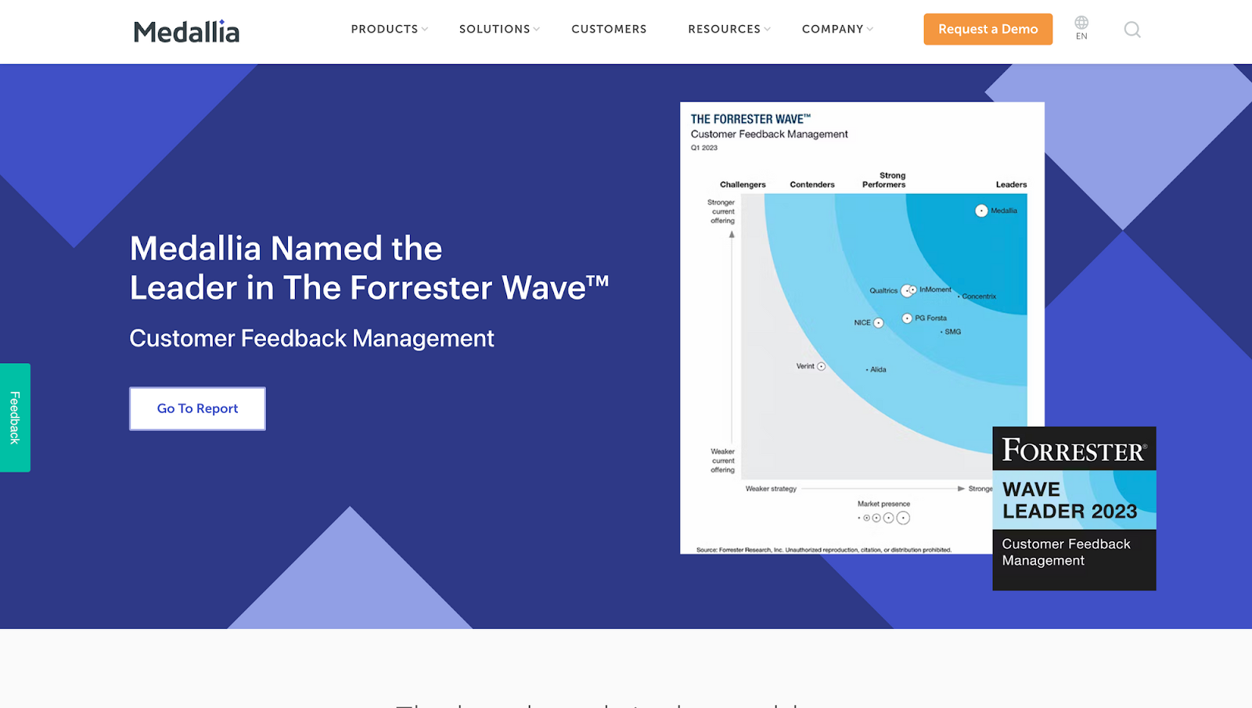Click the Medallia dot in the Leaders quadrant
Viewport: 1252px width, 708px height.
pos(981,210)
